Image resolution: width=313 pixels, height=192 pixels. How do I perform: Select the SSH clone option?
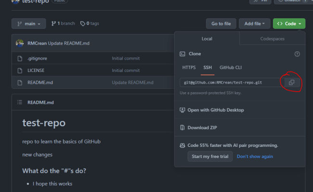208,68
